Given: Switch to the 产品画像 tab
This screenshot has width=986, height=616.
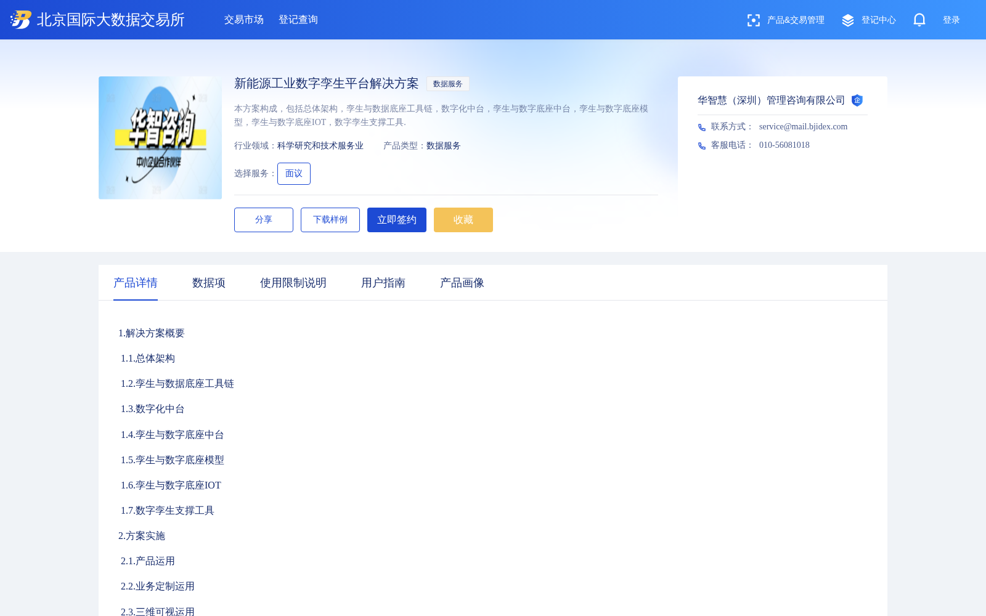Looking at the screenshot, I should pyautogui.click(x=462, y=283).
